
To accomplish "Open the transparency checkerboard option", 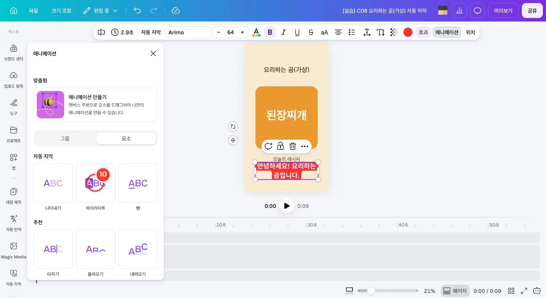I will point(394,32).
